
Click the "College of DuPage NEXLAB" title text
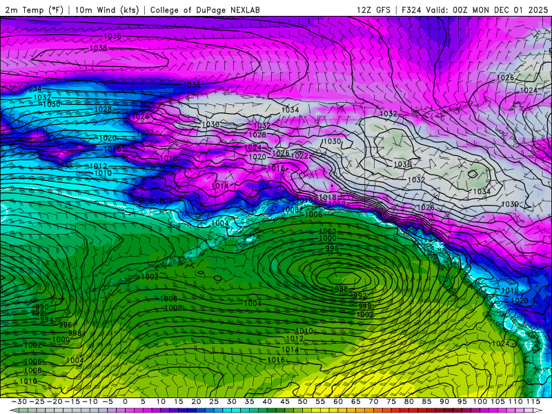[x=205, y=10]
